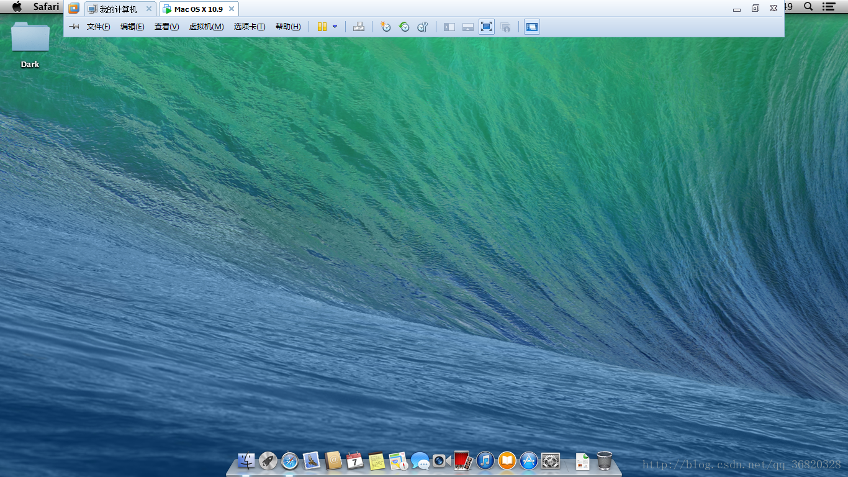The height and width of the screenshot is (477, 848).
Task: Open Launchpad rocket icon in Dock
Action: pyautogui.click(x=268, y=460)
